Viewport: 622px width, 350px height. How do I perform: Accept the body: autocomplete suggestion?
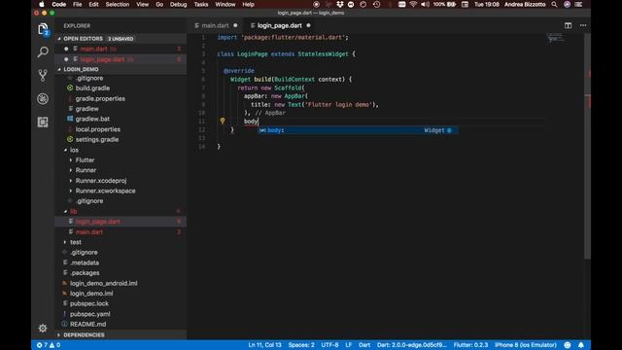pyautogui.click(x=359, y=130)
